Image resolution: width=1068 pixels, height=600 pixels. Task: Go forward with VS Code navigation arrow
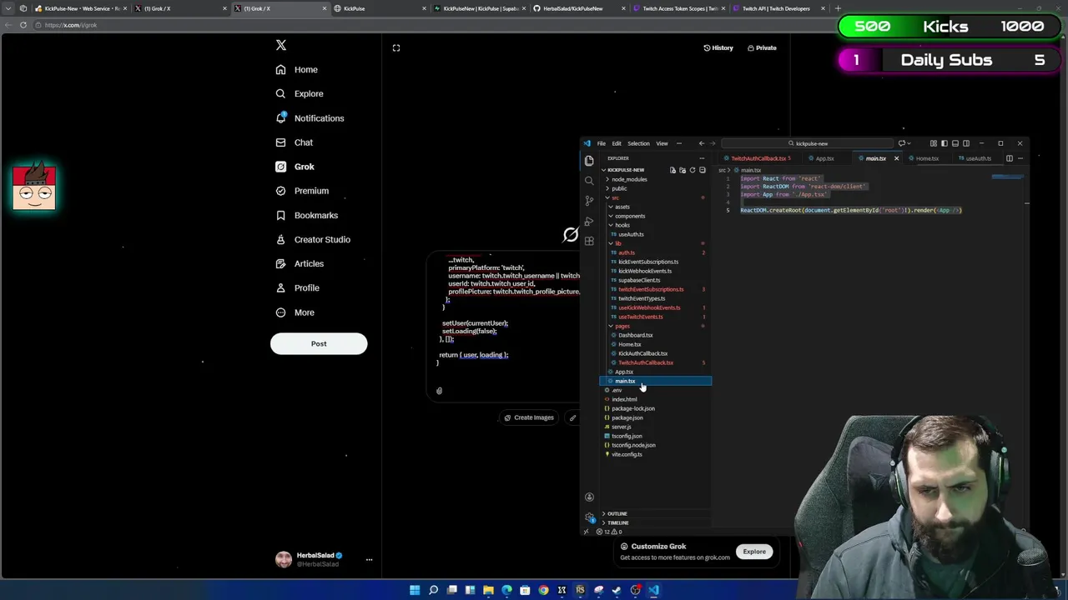tap(712, 143)
